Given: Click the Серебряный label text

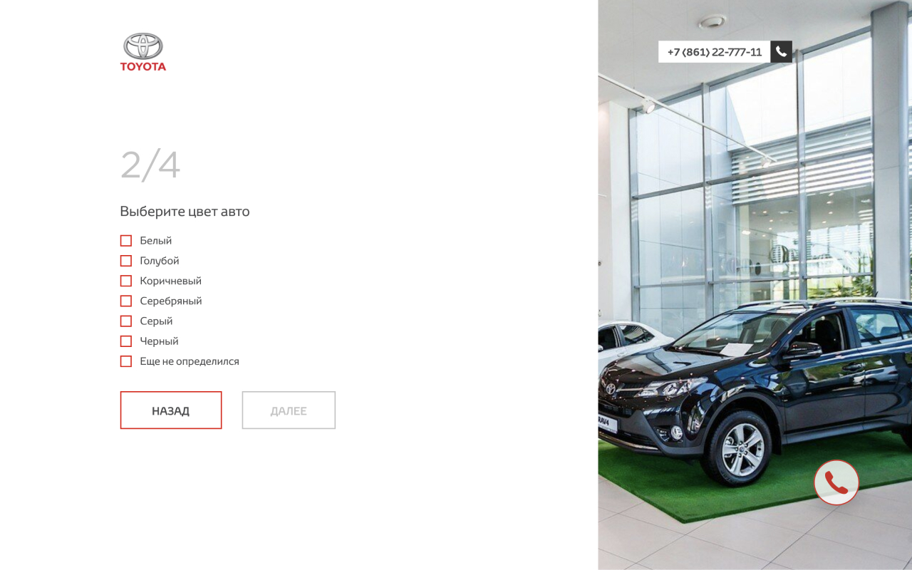Looking at the screenshot, I should [171, 301].
